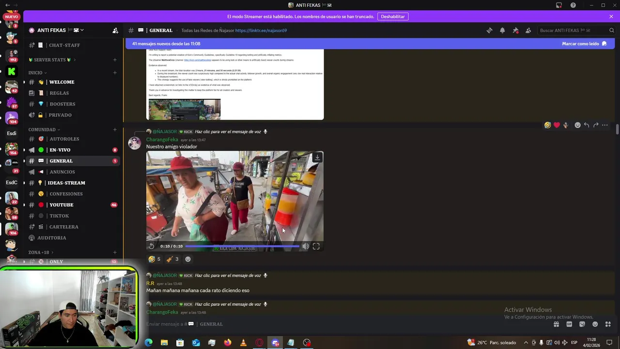Open the green K server icon
Viewport: 620px width, 349px height.
12,71
